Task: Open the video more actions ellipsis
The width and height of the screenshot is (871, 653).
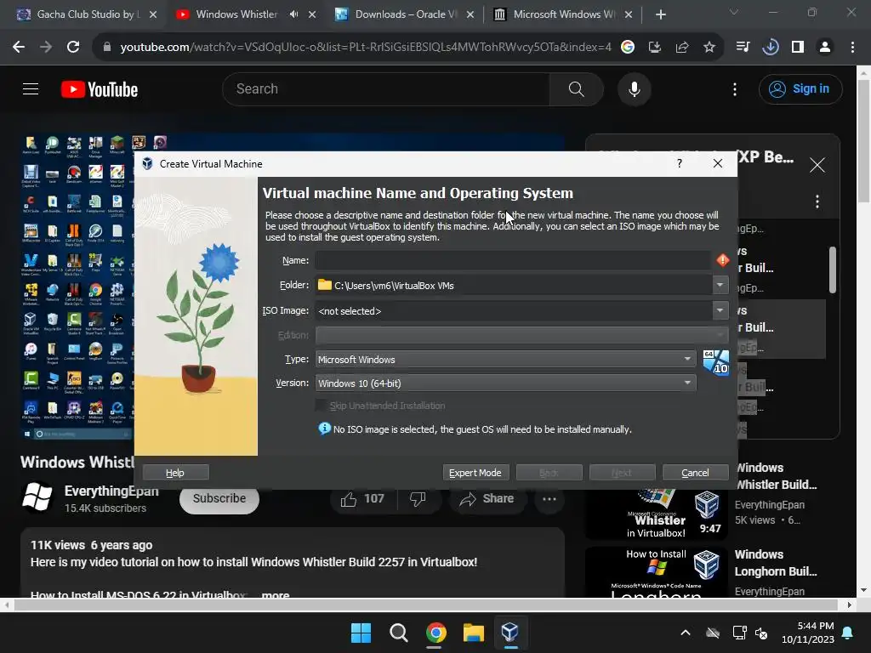Action: click(x=549, y=498)
